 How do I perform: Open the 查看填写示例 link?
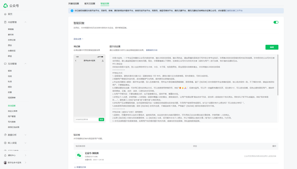pyautogui.click(x=152, y=50)
